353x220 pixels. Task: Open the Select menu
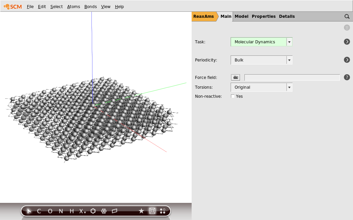(56, 6)
